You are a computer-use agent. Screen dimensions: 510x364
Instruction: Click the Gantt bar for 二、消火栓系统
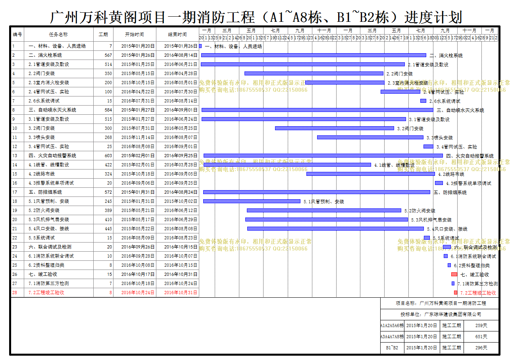(x=314, y=55)
